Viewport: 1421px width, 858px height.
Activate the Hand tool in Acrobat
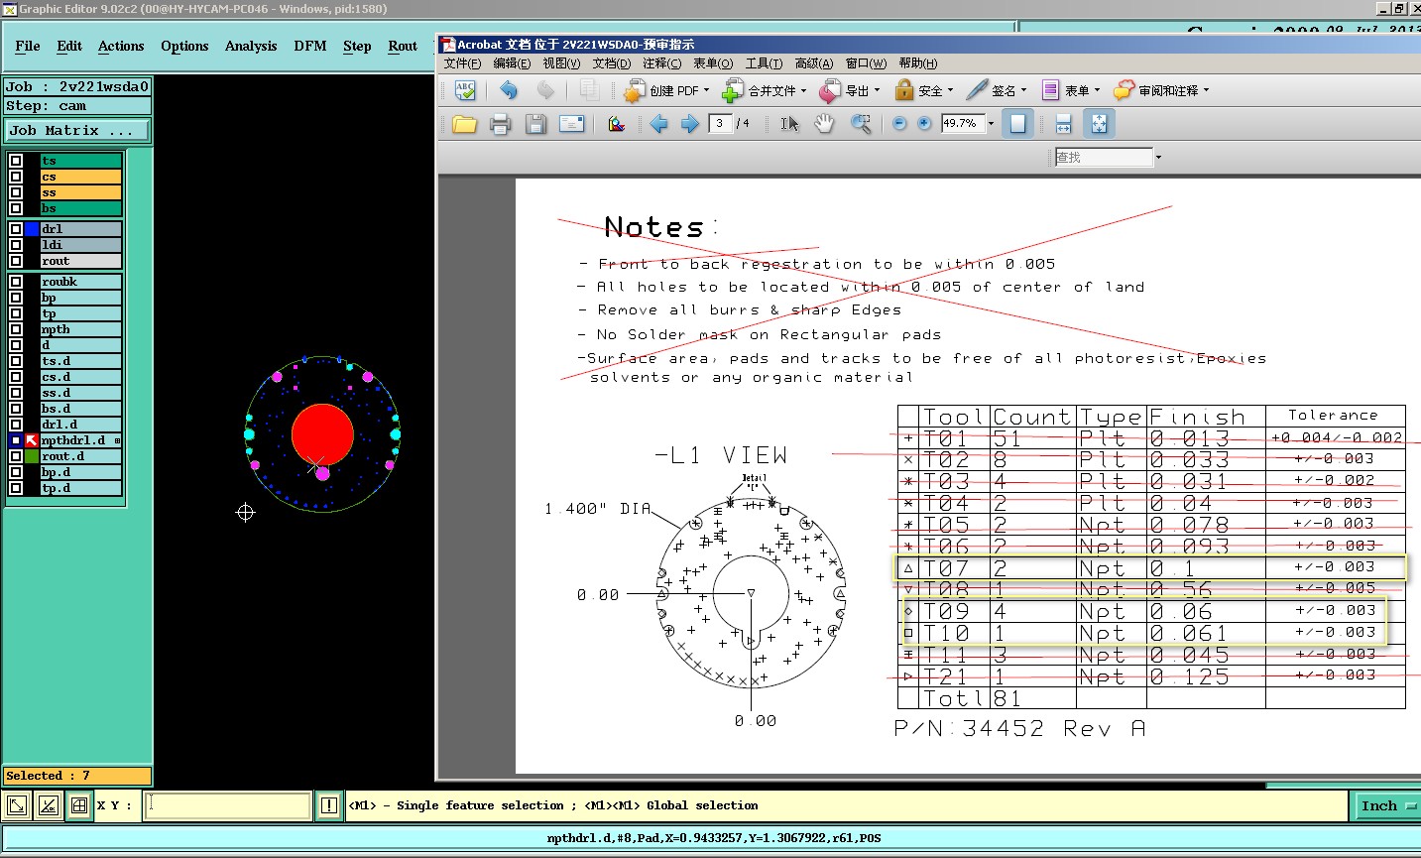tap(824, 124)
